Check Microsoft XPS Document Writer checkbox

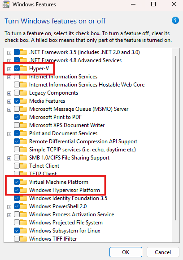(x=17, y=125)
